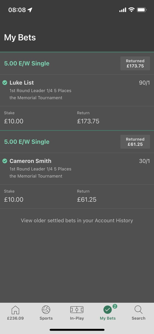Expand the first 5.00 E/W Single header

[x=77, y=63]
